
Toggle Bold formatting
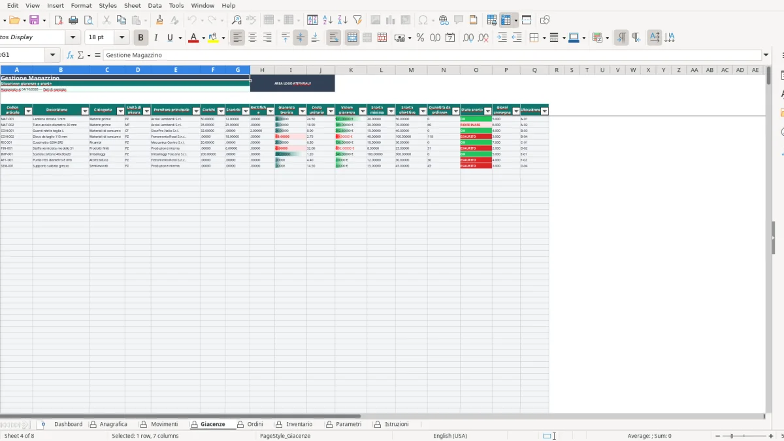pyautogui.click(x=140, y=38)
